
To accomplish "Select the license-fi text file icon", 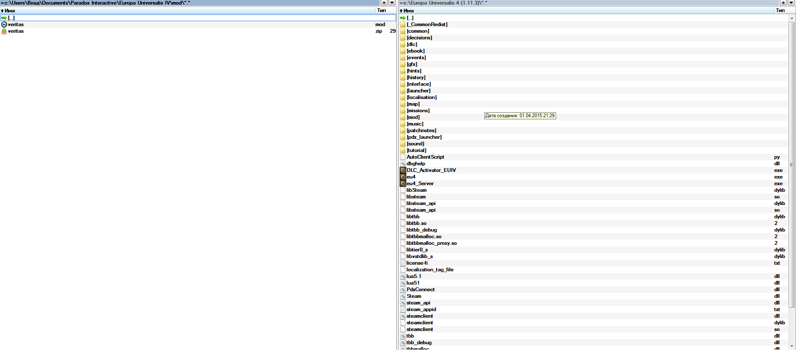I will pyautogui.click(x=403, y=263).
